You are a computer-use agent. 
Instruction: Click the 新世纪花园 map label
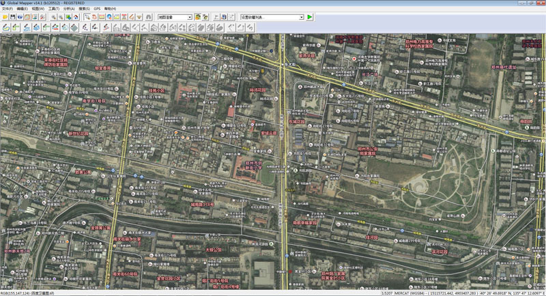pyautogui.click(x=78, y=134)
